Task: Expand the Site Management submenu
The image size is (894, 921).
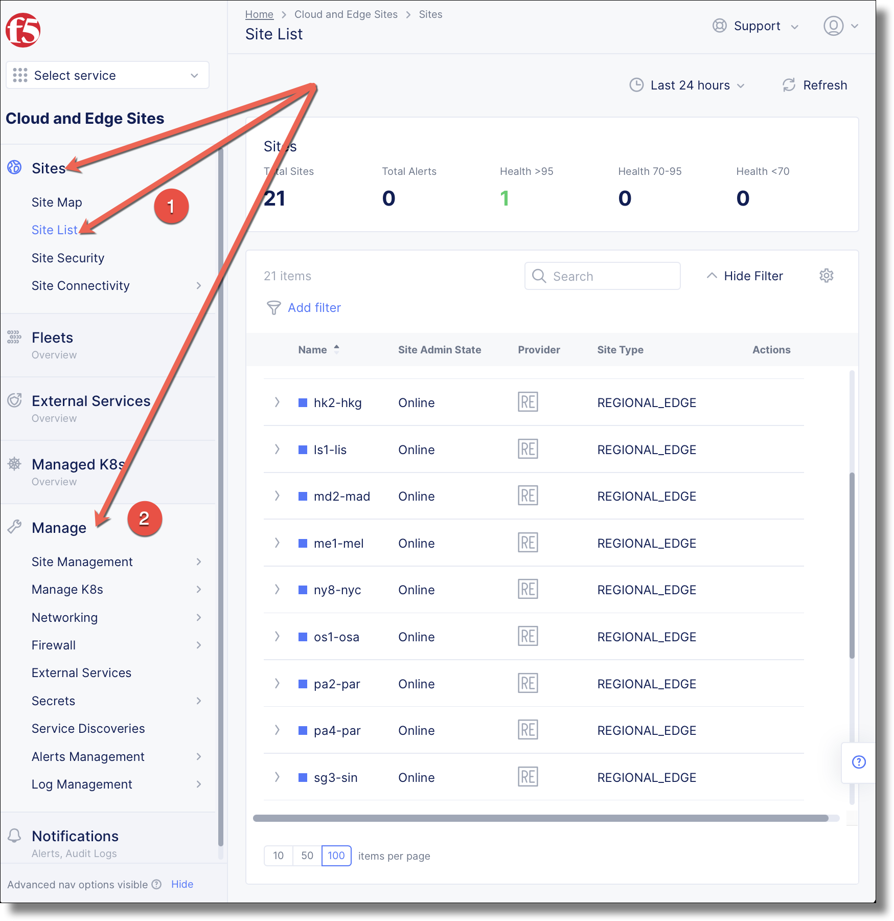Action: point(117,561)
